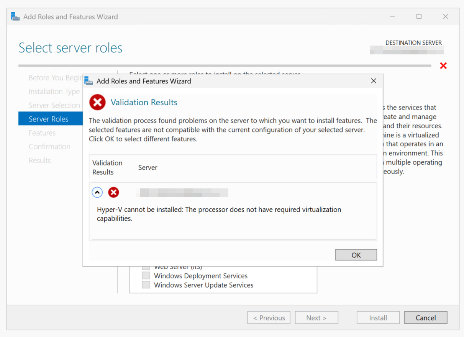Image resolution: width=464 pixels, height=337 pixels.
Task: Check the Windows Deployment Services role
Action: pyautogui.click(x=146, y=276)
